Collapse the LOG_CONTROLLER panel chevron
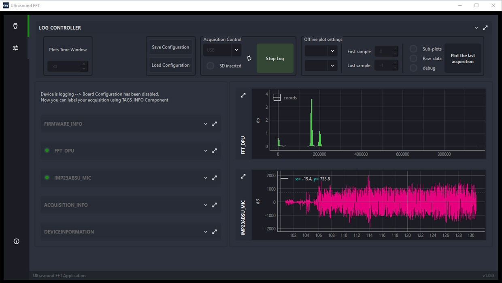The height and width of the screenshot is (283, 502). pos(476,28)
